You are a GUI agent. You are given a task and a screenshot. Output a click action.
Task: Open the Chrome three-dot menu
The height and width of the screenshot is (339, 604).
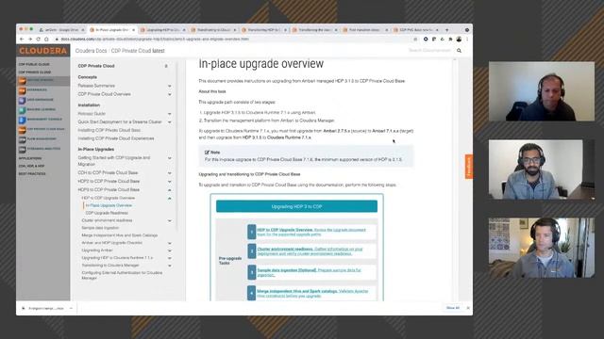pos(467,40)
